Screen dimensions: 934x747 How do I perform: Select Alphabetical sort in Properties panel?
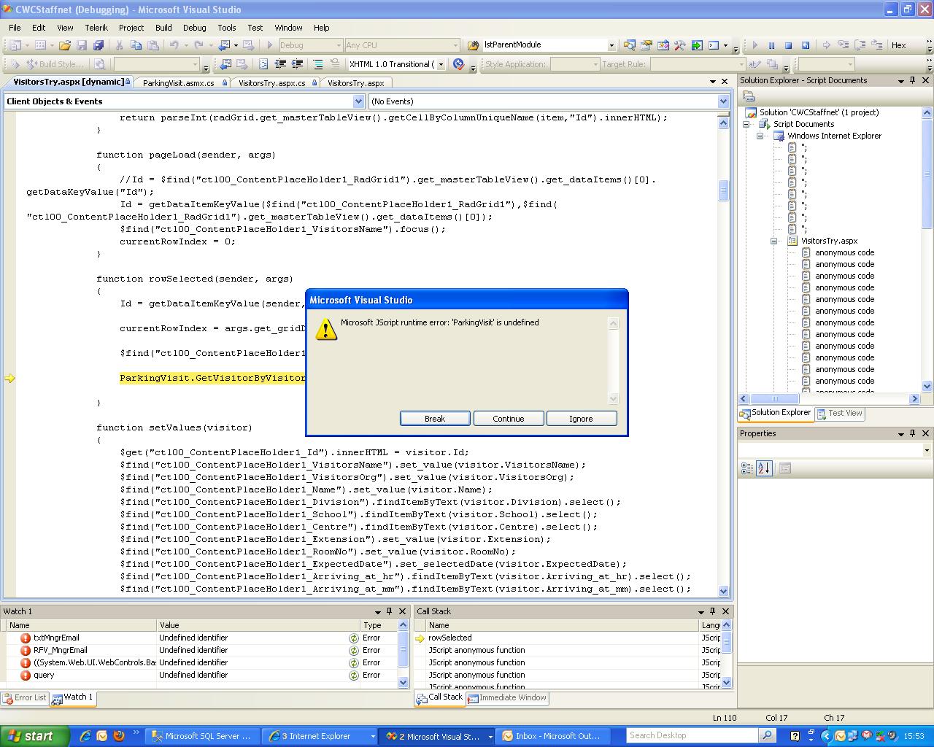pos(763,468)
